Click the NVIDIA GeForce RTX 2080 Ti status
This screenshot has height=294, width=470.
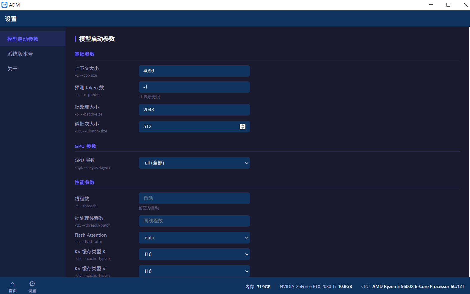316,287
